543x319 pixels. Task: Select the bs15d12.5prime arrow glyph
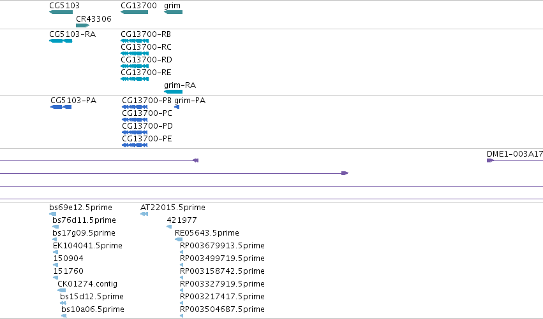pos(63,303)
